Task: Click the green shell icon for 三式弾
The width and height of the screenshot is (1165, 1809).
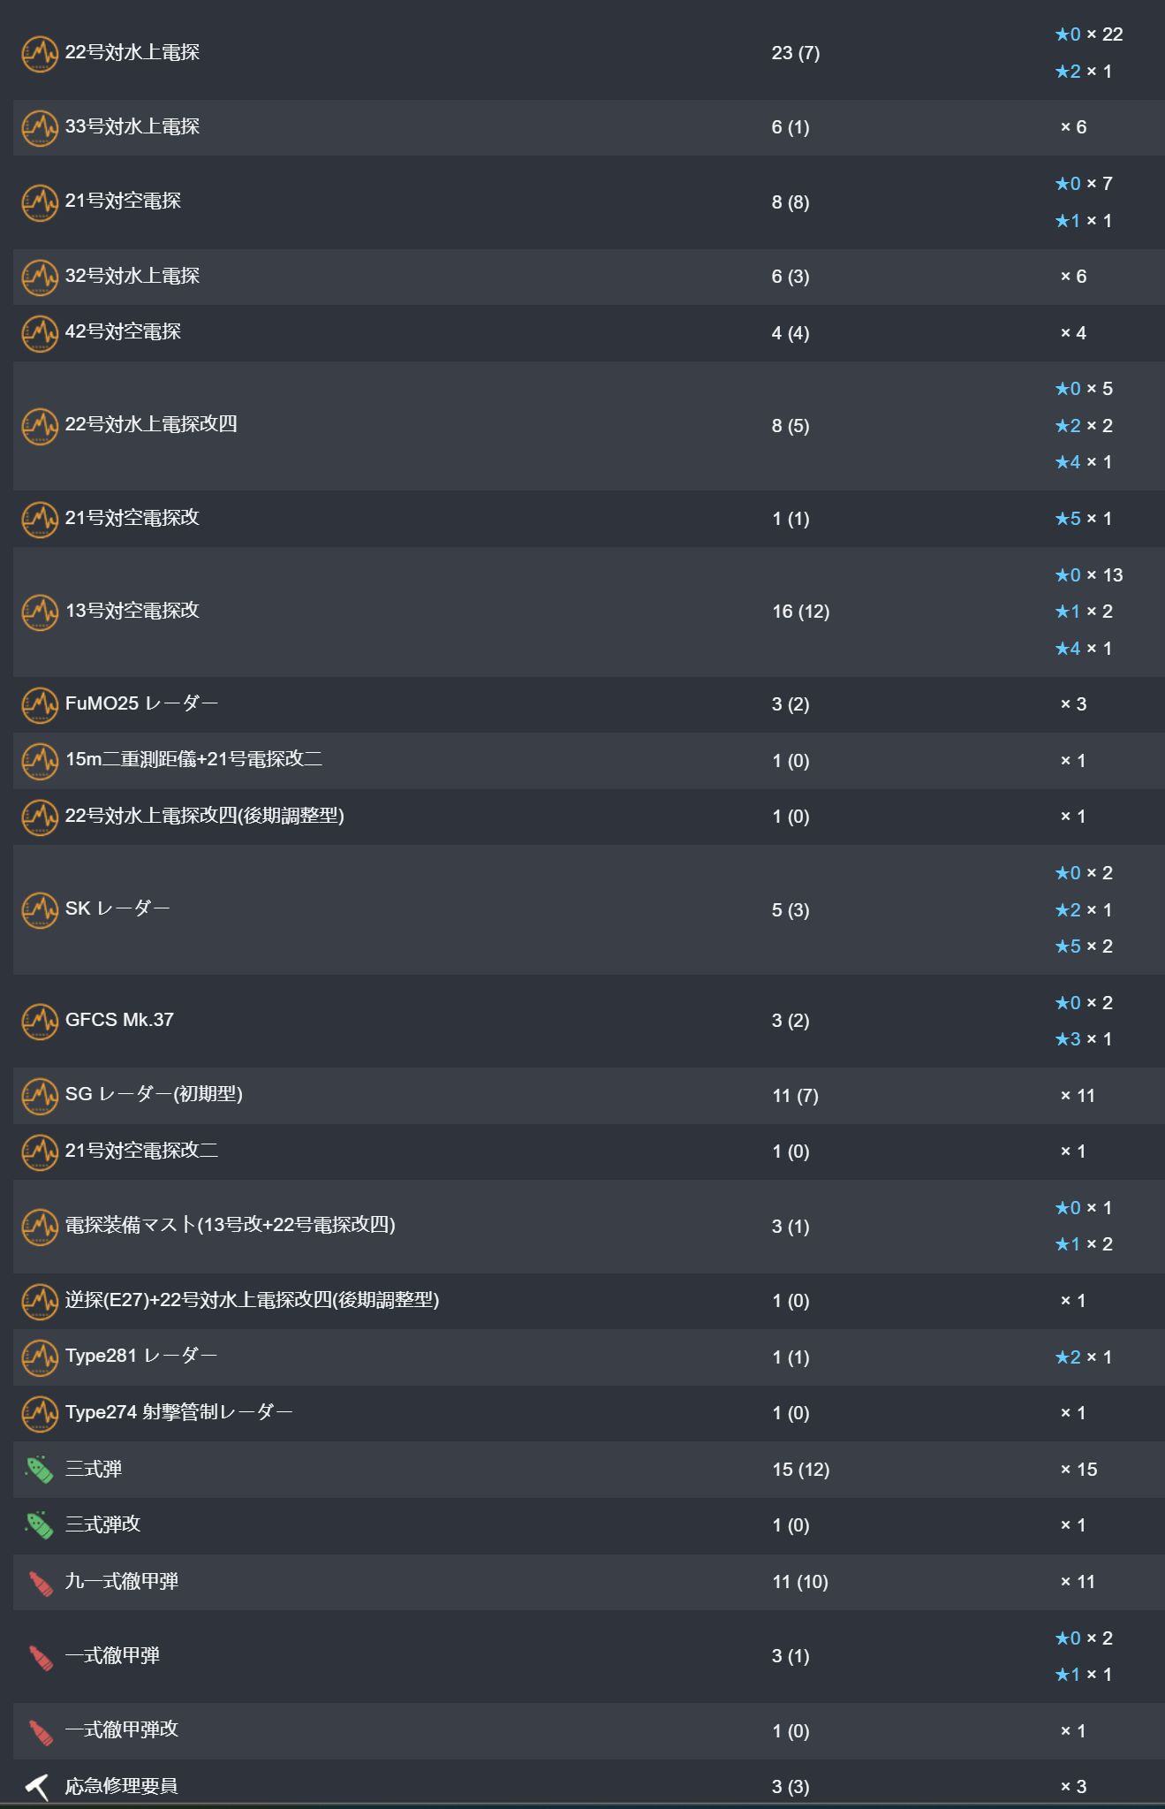Action: pyautogui.click(x=40, y=1470)
